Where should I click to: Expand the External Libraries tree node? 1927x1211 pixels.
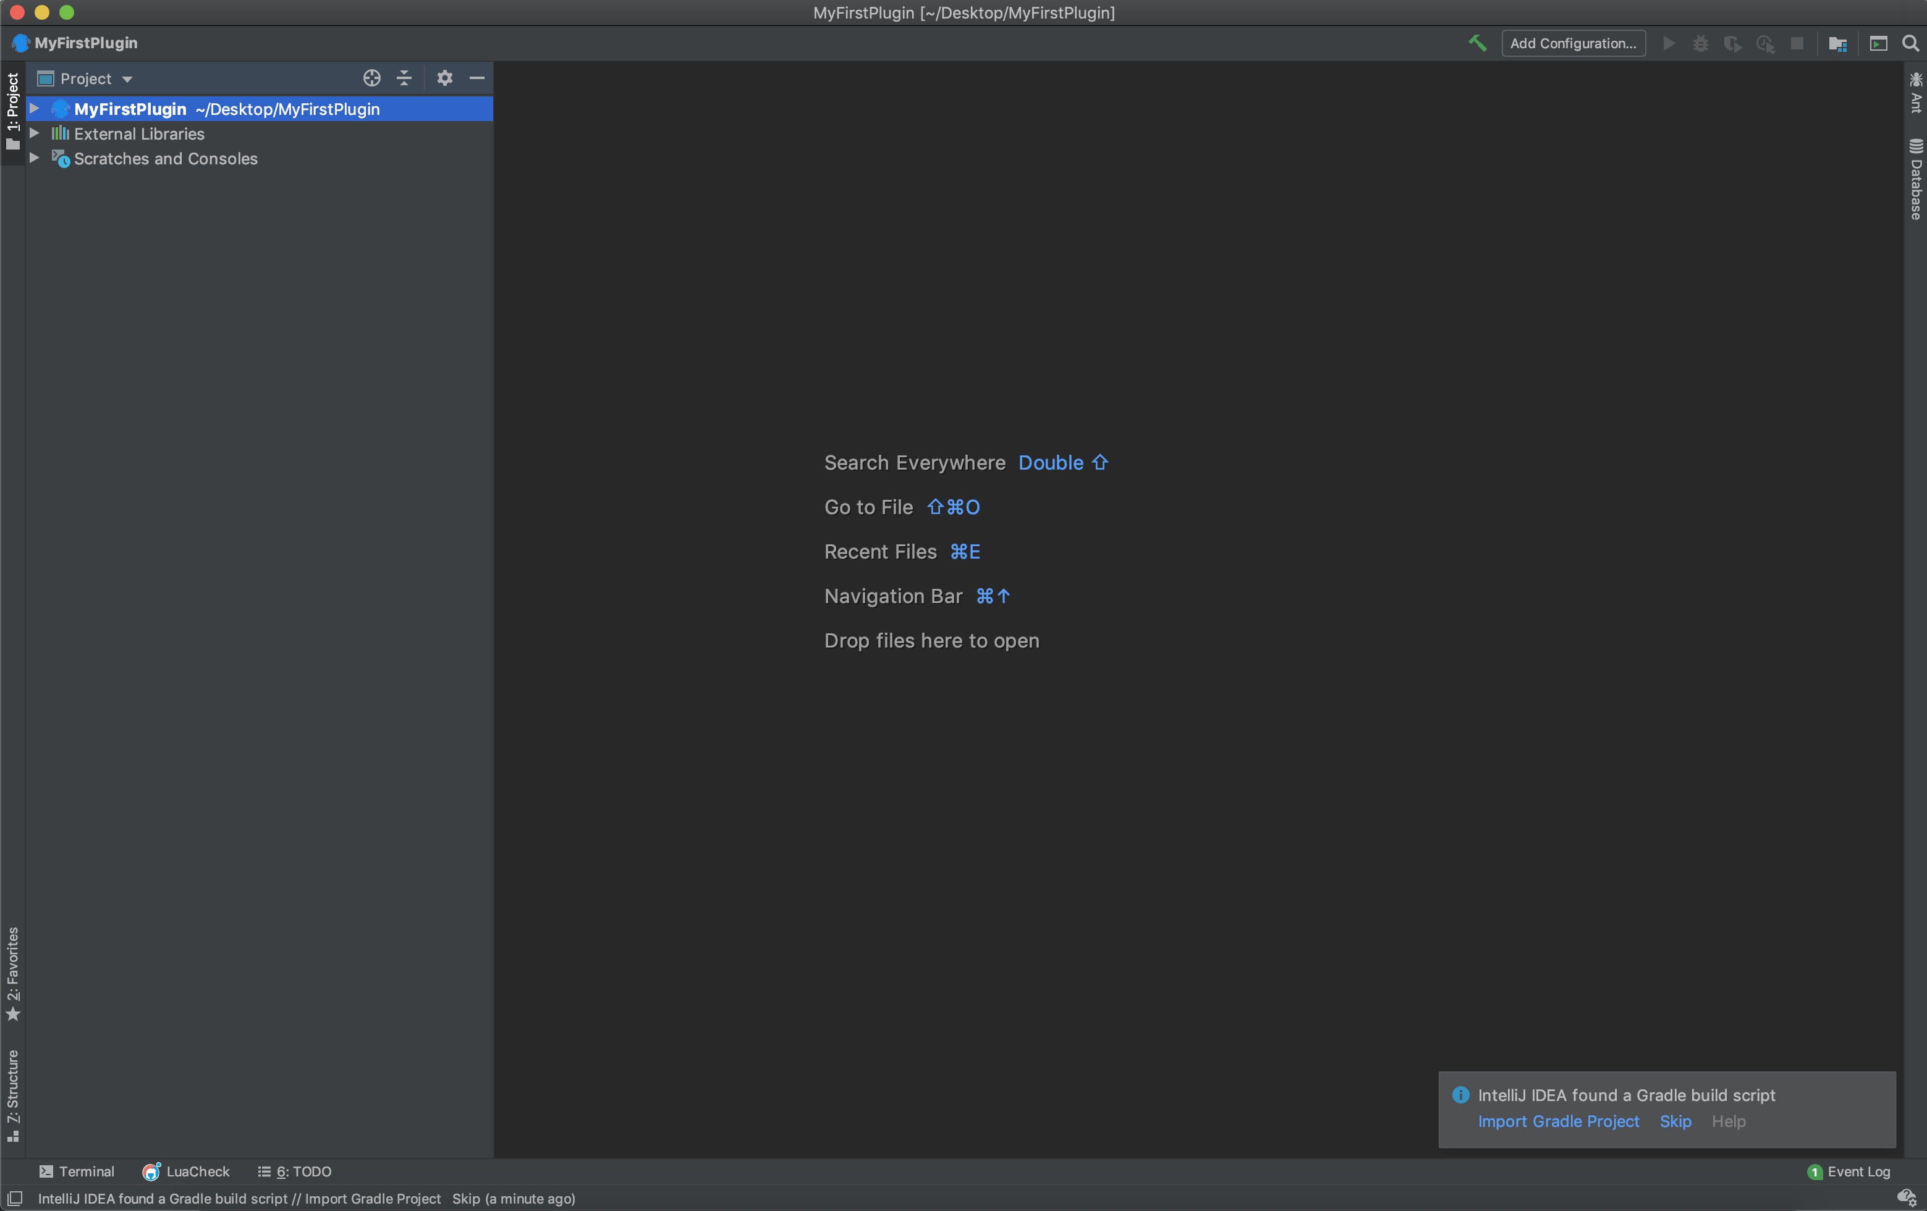(35, 133)
